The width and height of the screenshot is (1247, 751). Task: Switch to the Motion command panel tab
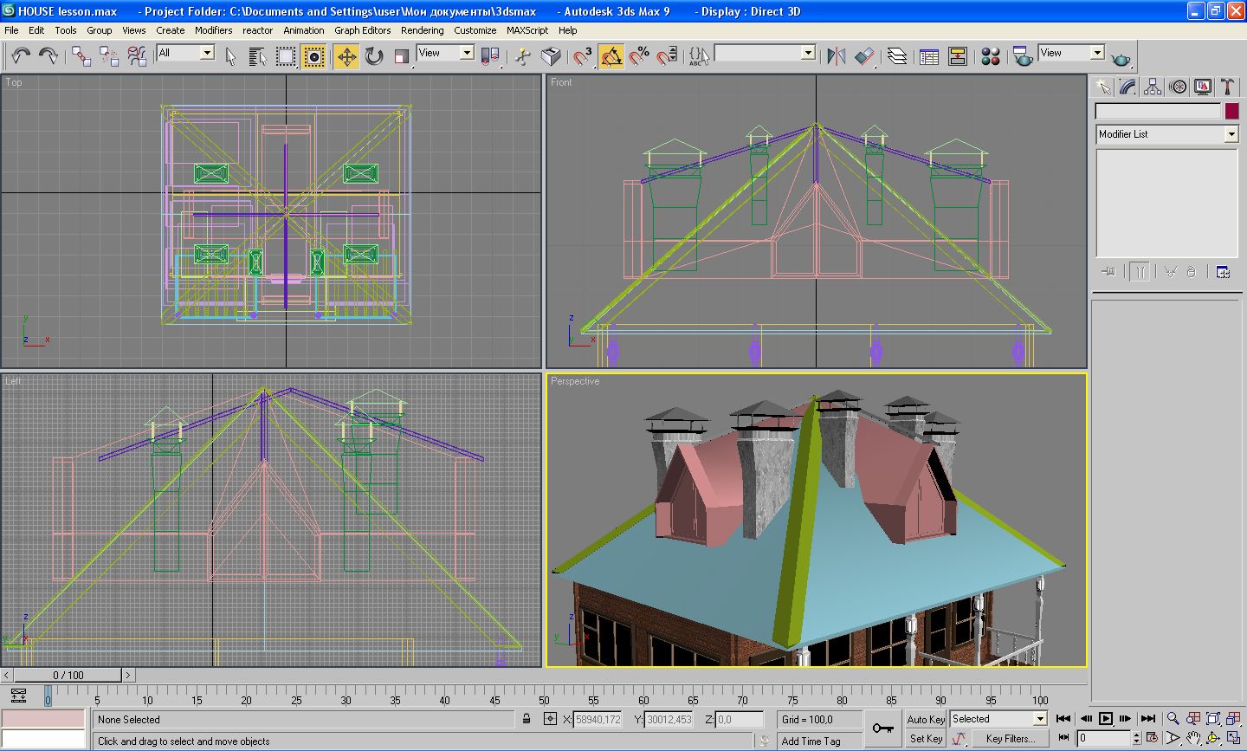coord(1178,87)
